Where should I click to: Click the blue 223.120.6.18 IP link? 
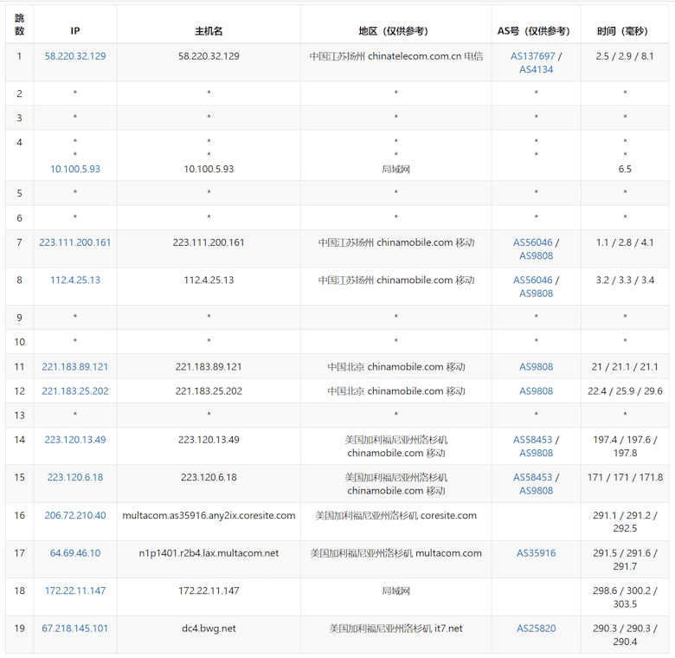(x=75, y=477)
